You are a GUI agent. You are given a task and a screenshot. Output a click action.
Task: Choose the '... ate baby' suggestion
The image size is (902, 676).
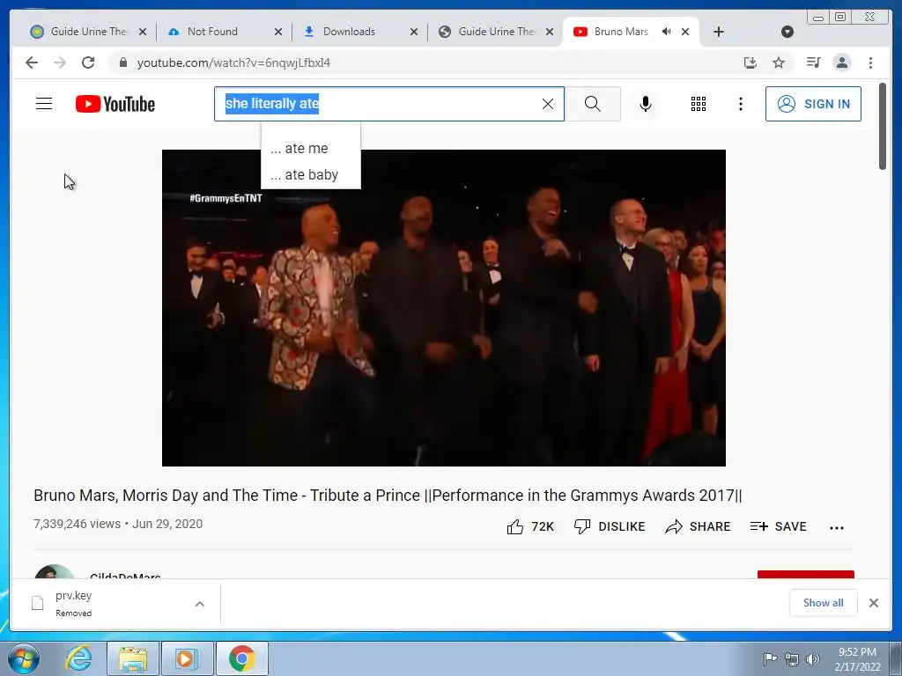click(311, 175)
